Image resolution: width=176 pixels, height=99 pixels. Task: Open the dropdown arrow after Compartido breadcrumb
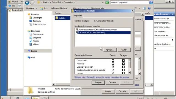pos(75,2)
